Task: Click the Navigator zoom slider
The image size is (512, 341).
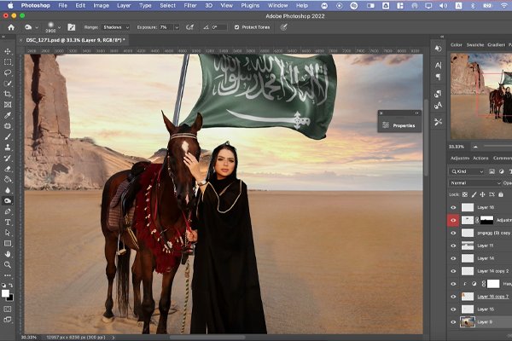Action: (x=497, y=147)
